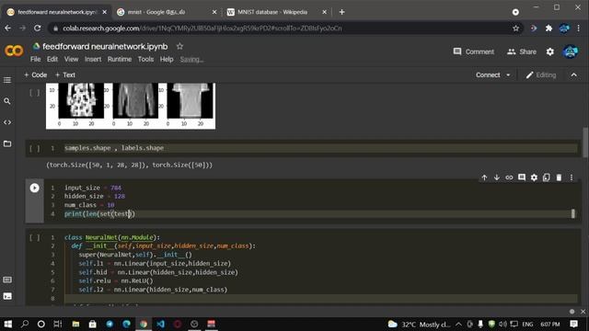Open the Editing mode dropdown
Screen dimensions: 589x331
coord(540,75)
